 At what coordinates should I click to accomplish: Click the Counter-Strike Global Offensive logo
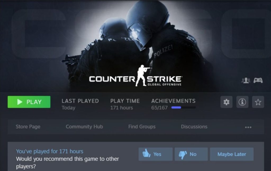[x=135, y=76]
